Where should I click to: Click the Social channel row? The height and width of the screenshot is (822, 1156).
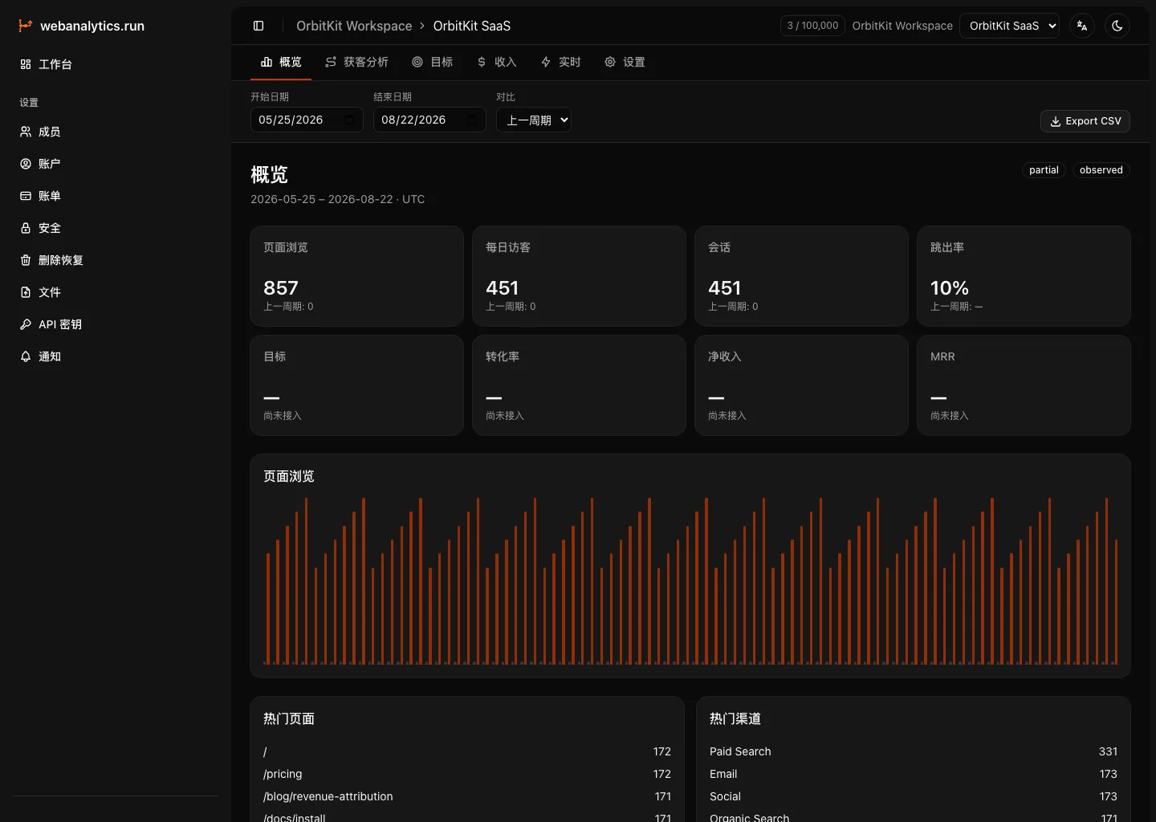pos(914,796)
